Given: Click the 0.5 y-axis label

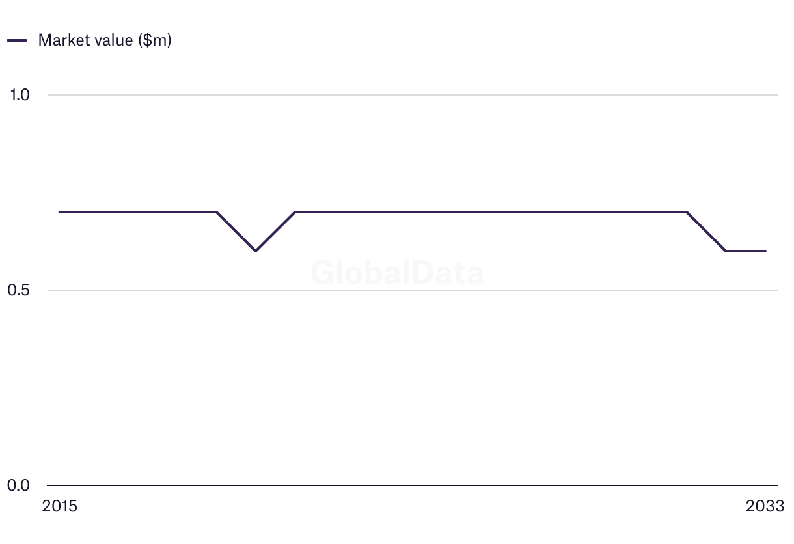Looking at the screenshot, I should point(19,290).
